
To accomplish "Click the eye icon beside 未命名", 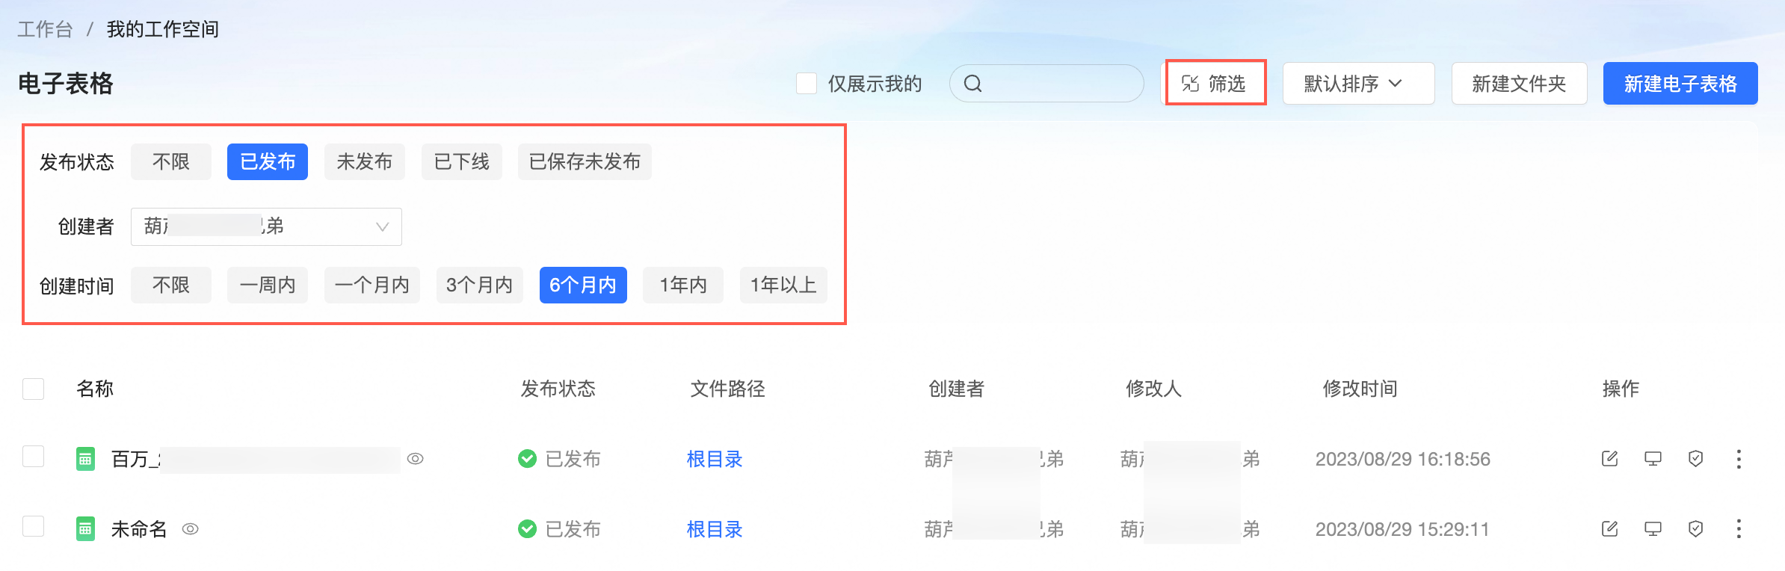I will 191,529.
